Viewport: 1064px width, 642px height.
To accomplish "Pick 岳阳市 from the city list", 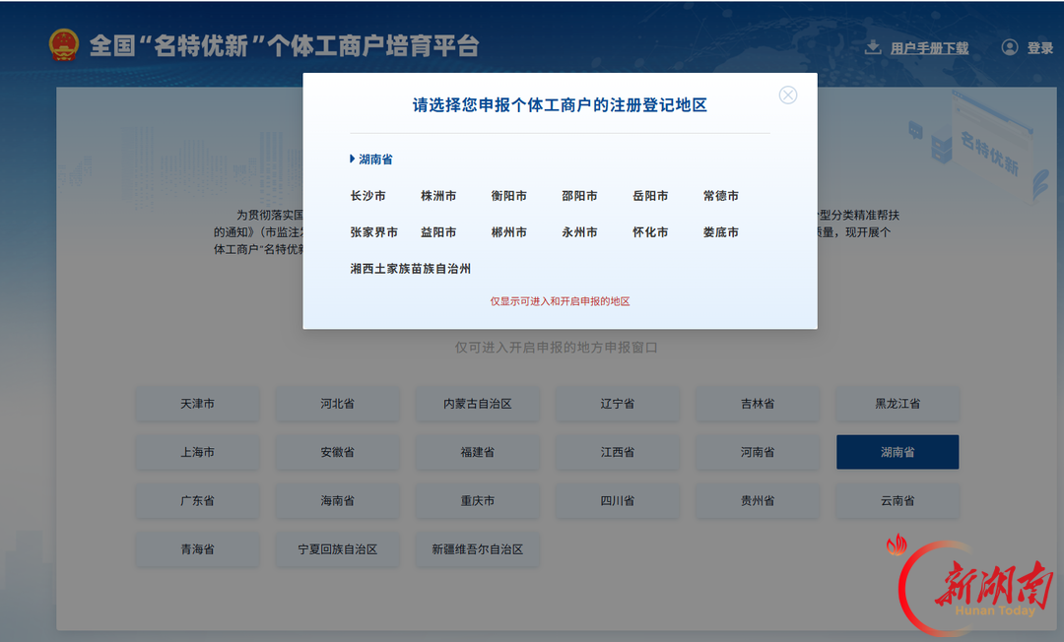I will pyautogui.click(x=650, y=196).
